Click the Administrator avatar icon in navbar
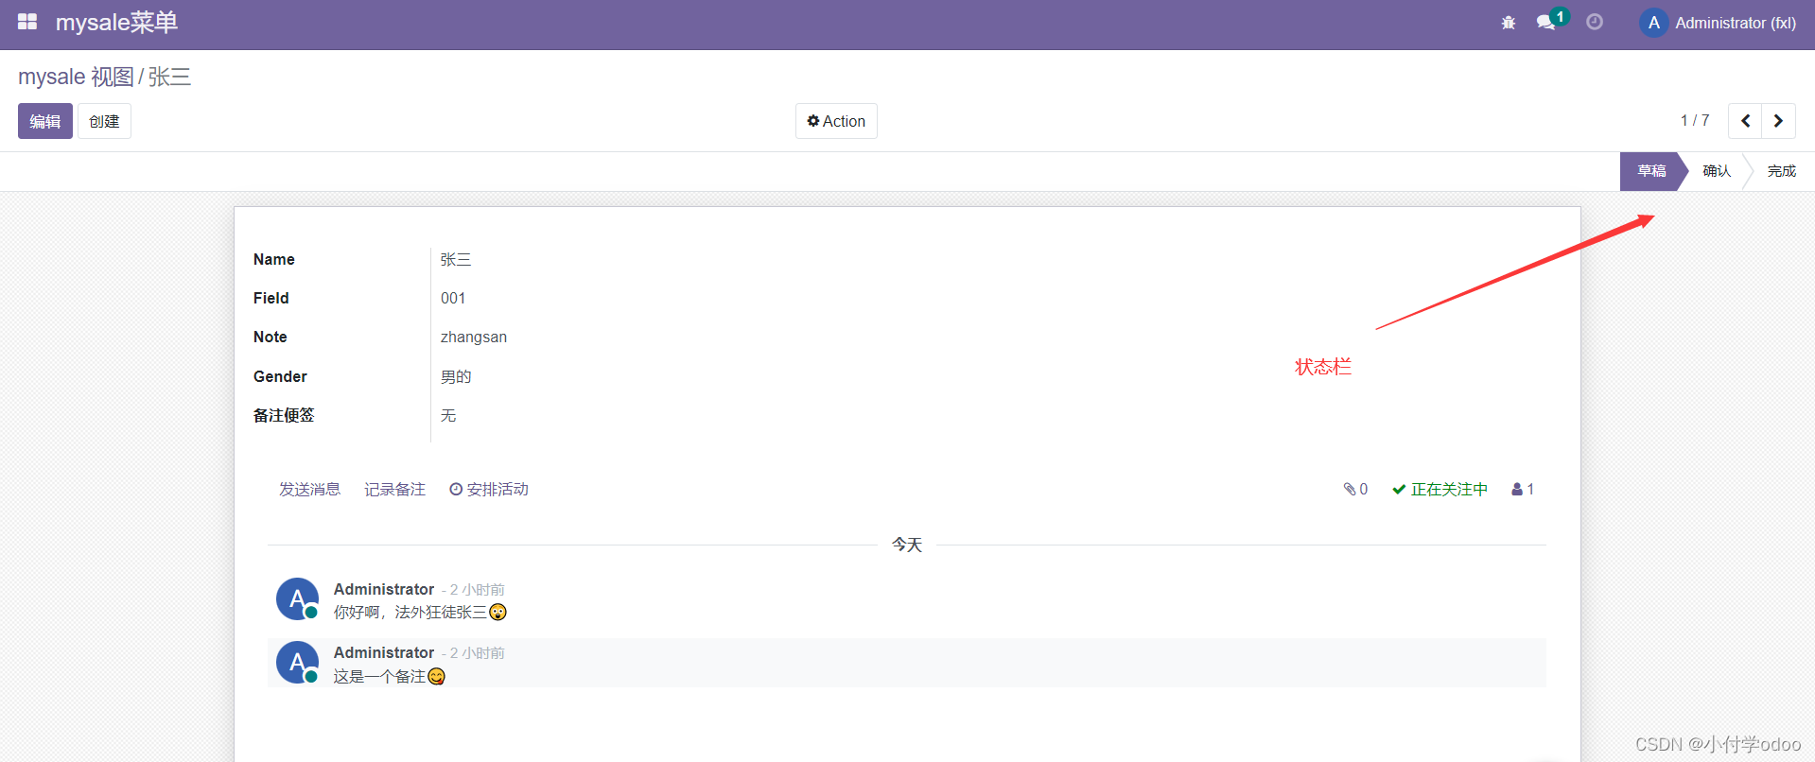 tap(1653, 23)
